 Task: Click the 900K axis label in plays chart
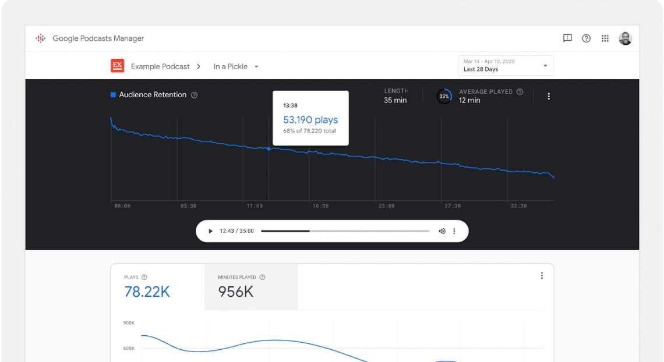coord(129,322)
